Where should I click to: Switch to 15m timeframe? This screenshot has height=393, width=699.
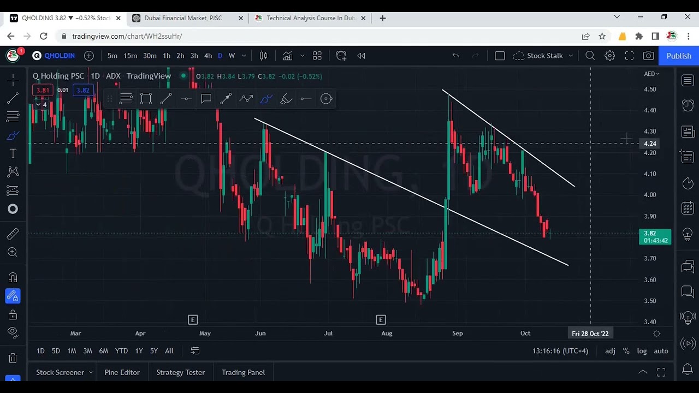(130, 56)
